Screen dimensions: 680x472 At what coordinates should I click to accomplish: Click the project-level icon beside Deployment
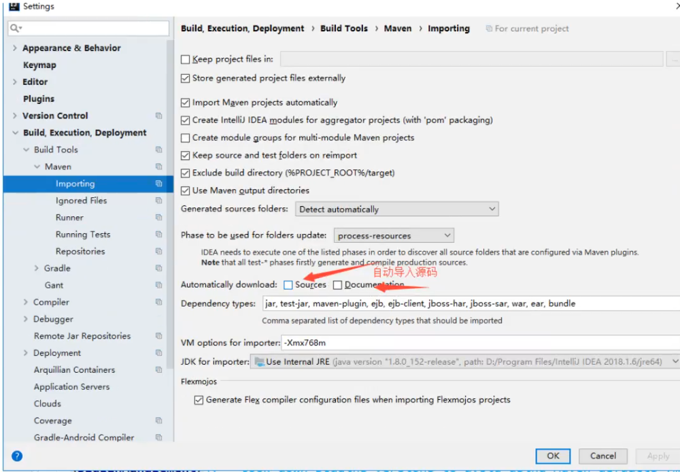[x=158, y=353]
